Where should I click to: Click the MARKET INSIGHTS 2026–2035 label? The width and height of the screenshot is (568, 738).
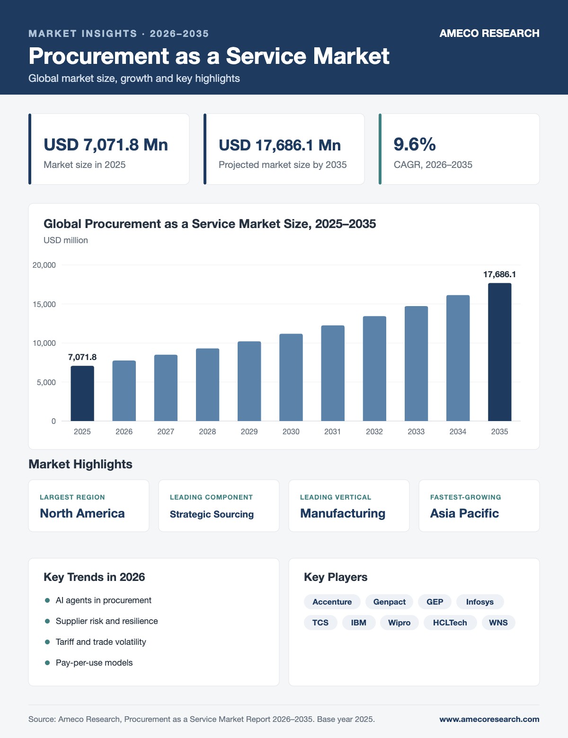coord(119,34)
